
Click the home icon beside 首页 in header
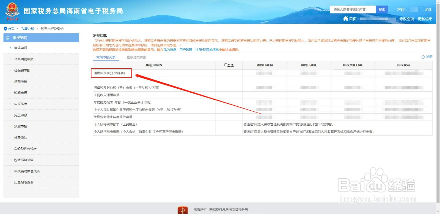click(346, 18)
